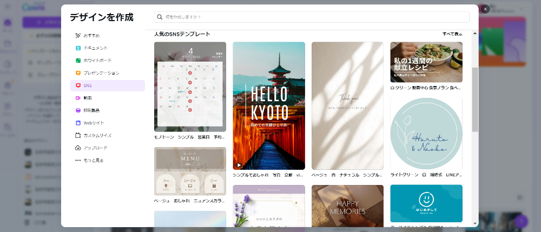Click the 動画 video category icon

coord(78,98)
